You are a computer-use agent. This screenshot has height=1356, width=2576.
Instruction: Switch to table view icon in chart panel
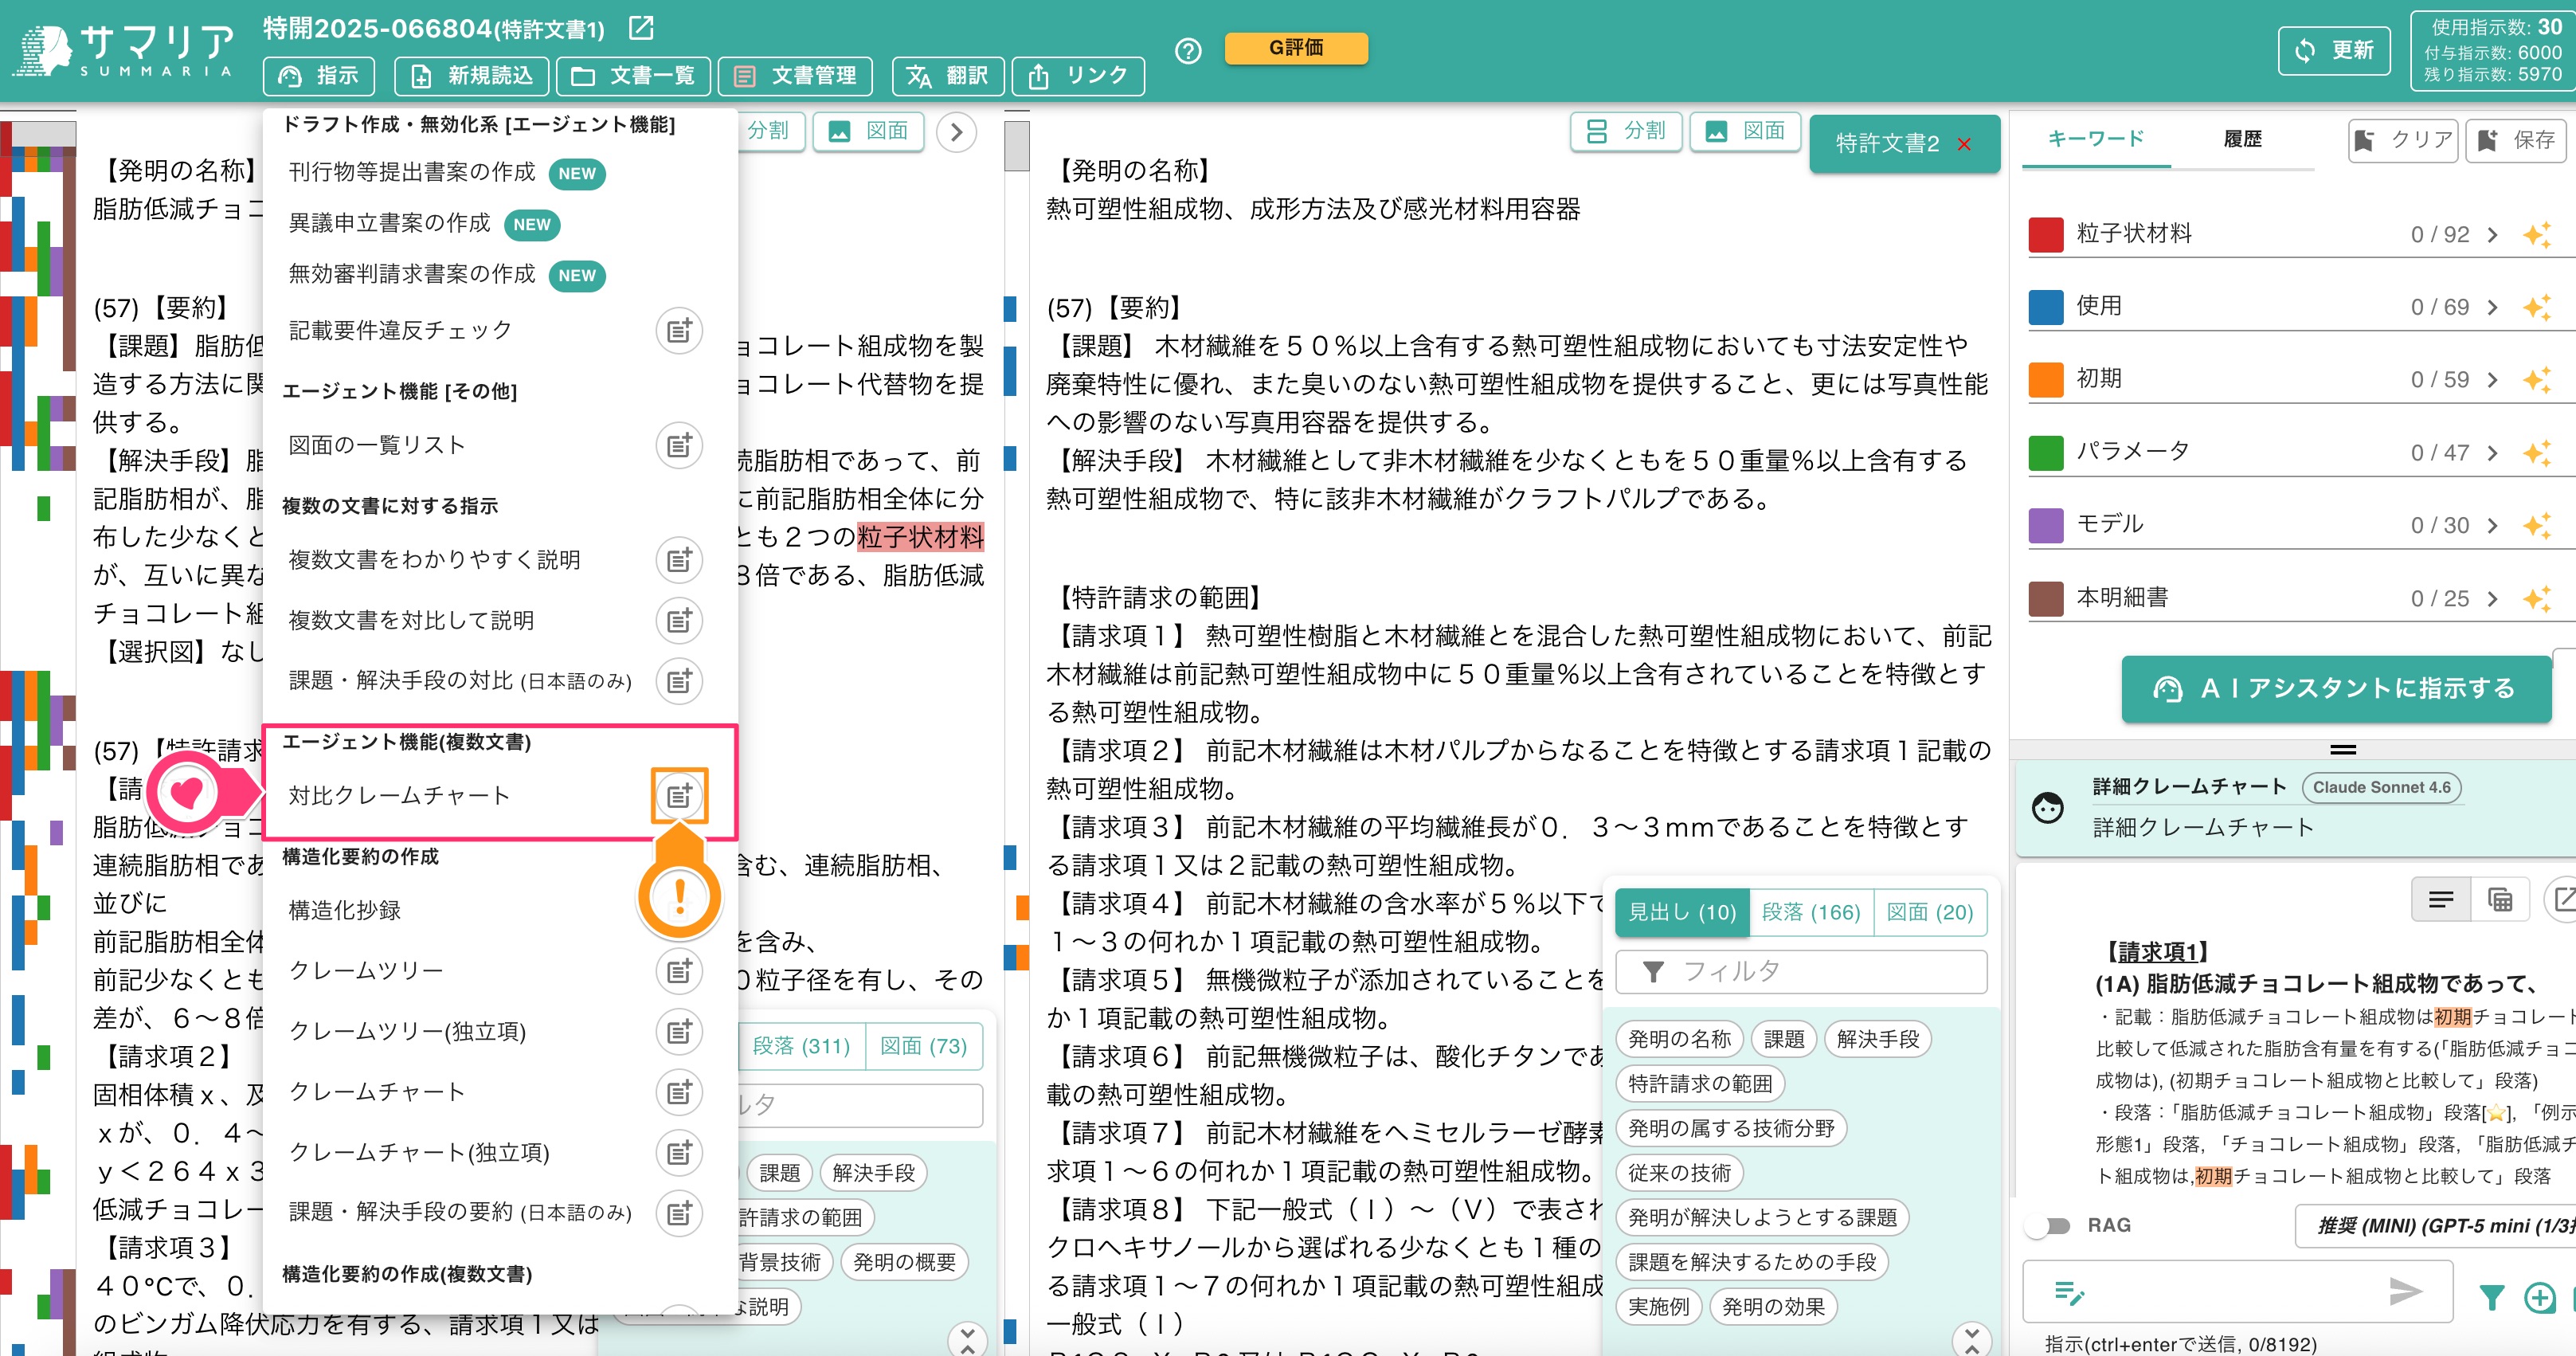tap(2500, 900)
